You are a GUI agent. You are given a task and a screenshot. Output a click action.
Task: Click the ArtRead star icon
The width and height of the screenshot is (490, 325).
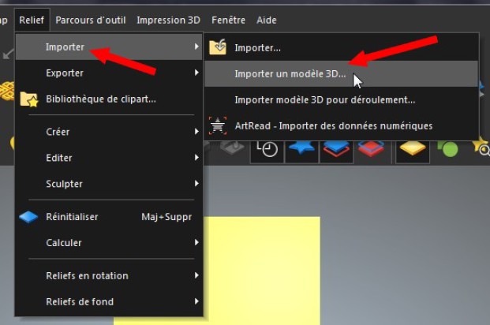(218, 125)
